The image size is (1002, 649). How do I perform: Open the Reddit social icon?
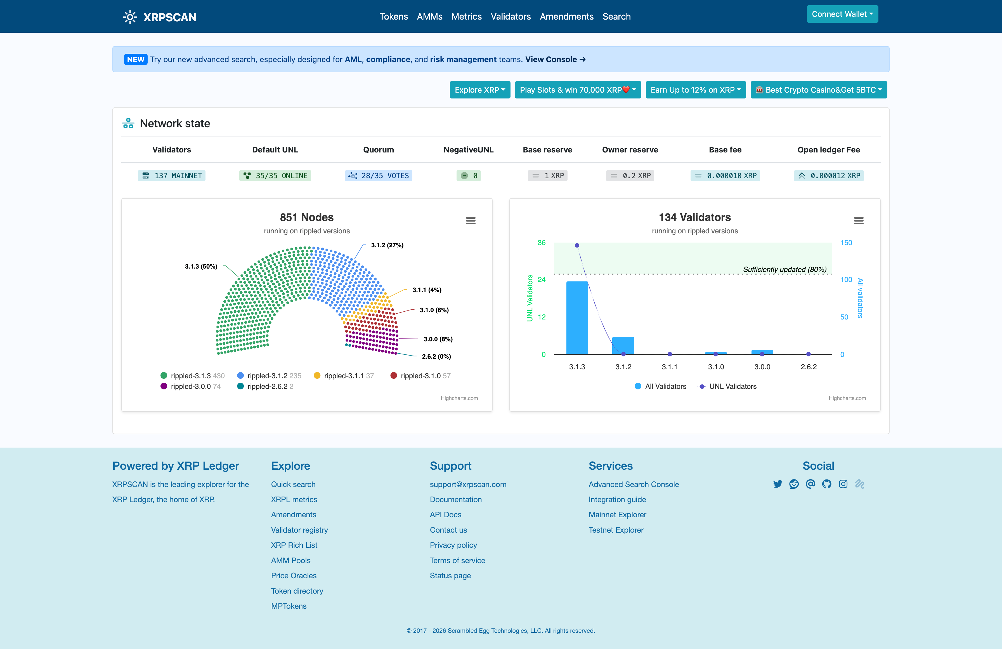(x=794, y=484)
